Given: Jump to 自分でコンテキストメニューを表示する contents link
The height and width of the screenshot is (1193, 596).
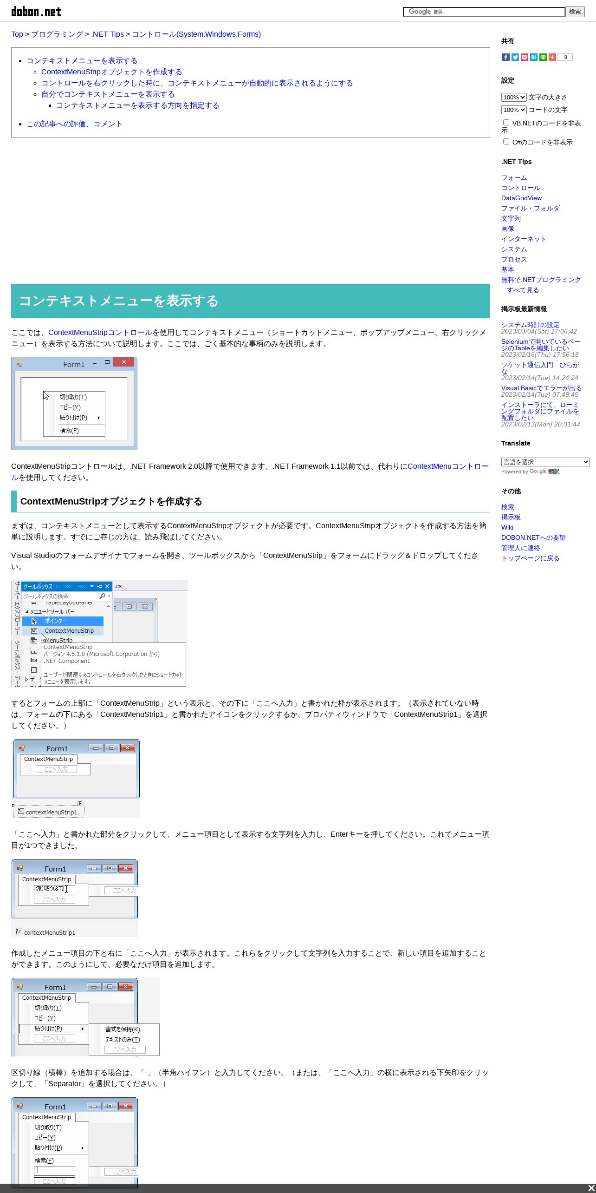Looking at the screenshot, I should 108,94.
